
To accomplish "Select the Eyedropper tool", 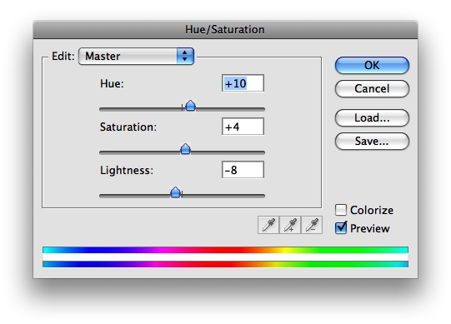I will 268,225.
